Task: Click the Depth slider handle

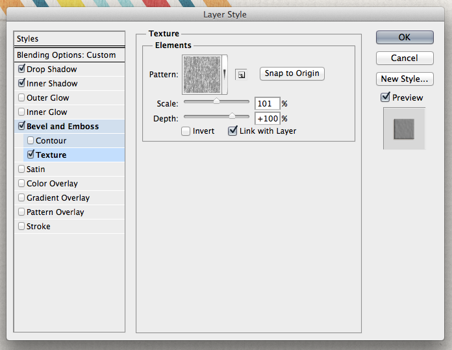Action: pyautogui.click(x=232, y=116)
